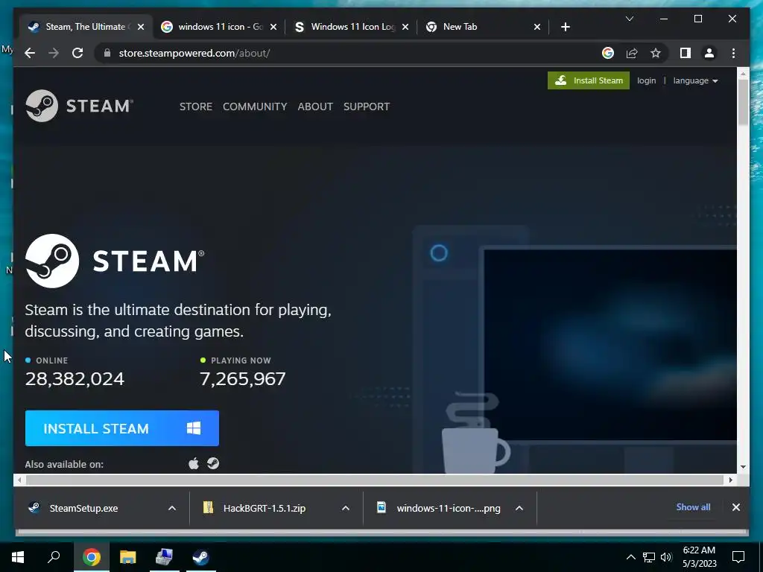The width and height of the screenshot is (763, 572).
Task: Click the address bar URL
Action: click(194, 53)
